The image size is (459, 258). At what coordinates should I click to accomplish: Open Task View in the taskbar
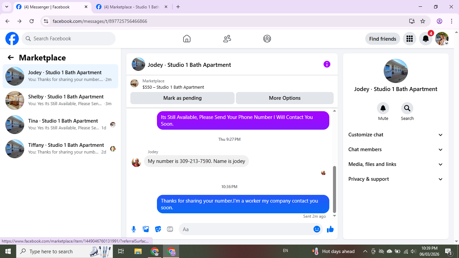click(121, 251)
